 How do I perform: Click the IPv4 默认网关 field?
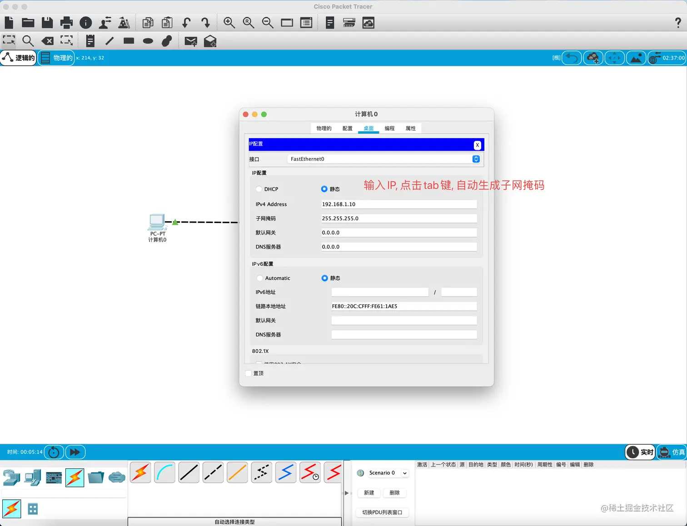pyautogui.click(x=399, y=233)
